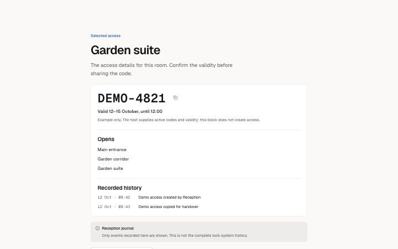This screenshot has height=249, width=398.
Task: Open the Selected access link
Action: coord(106,36)
